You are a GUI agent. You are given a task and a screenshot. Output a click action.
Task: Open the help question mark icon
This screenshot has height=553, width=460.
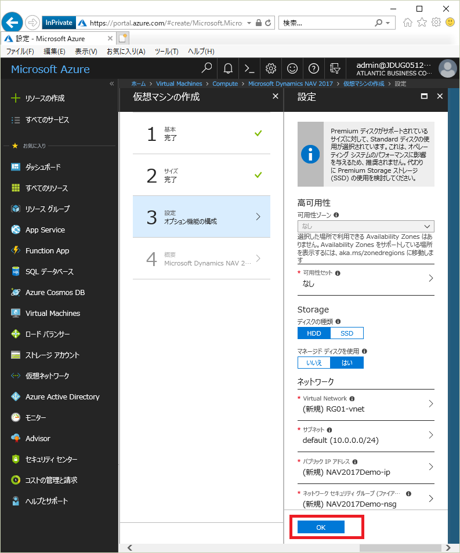(313, 68)
